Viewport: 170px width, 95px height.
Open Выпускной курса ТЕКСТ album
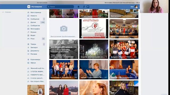point(124,49)
